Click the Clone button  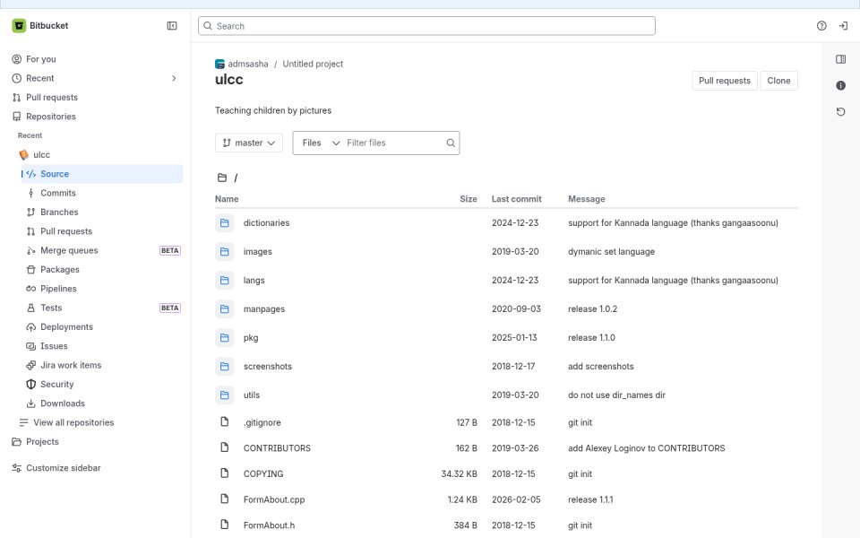[x=778, y=81]
